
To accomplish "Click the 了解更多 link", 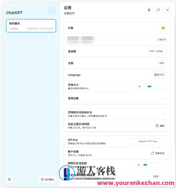I will pyautogui.click(x=161, y=40).
